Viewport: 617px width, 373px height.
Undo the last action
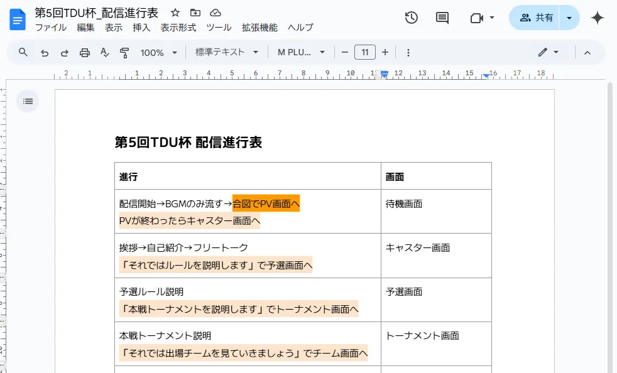(x=44, y=52)
